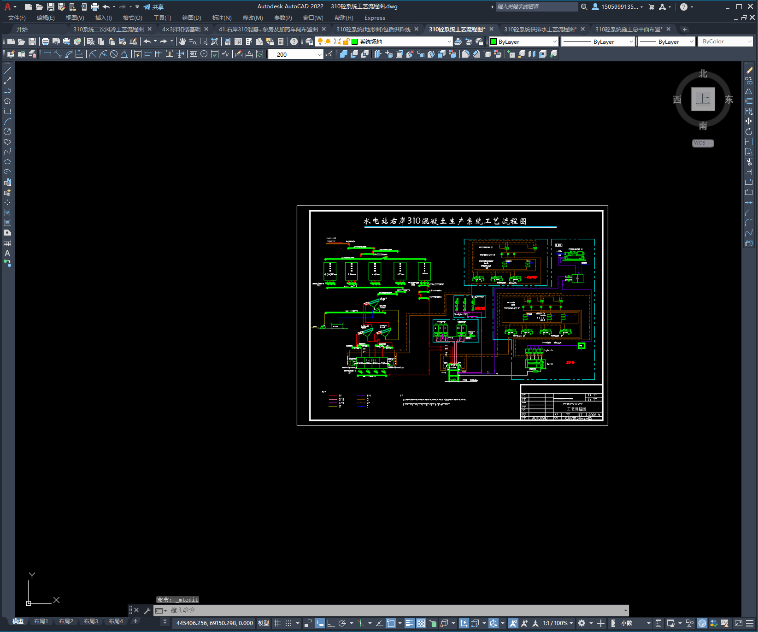Toggle drawing grid display in status bar
The height and width of the screenshot is (632, 758).
tap(277, 623)
